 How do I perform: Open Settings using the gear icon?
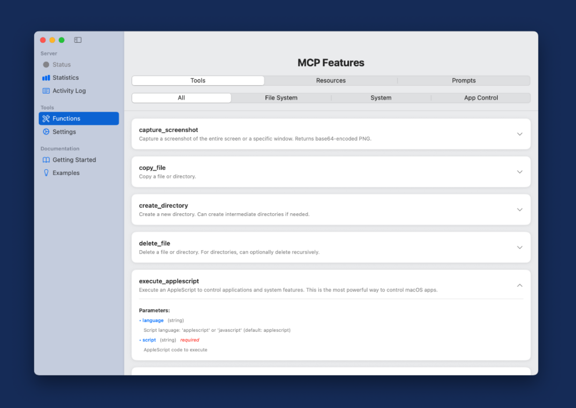(46, 132)
